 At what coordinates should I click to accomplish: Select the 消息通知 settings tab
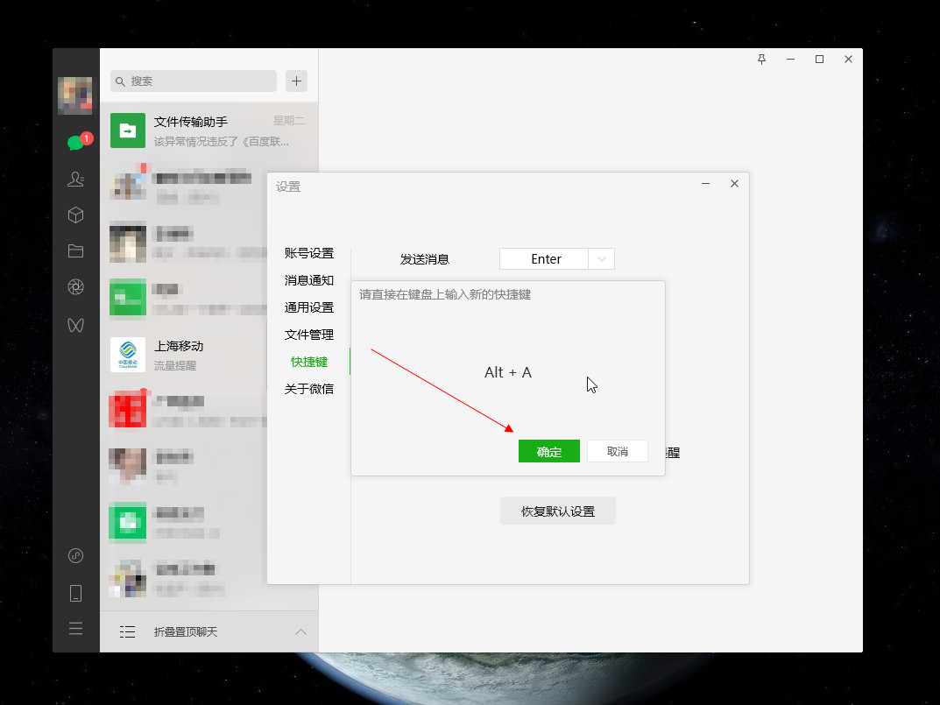(x=308, y=280)
